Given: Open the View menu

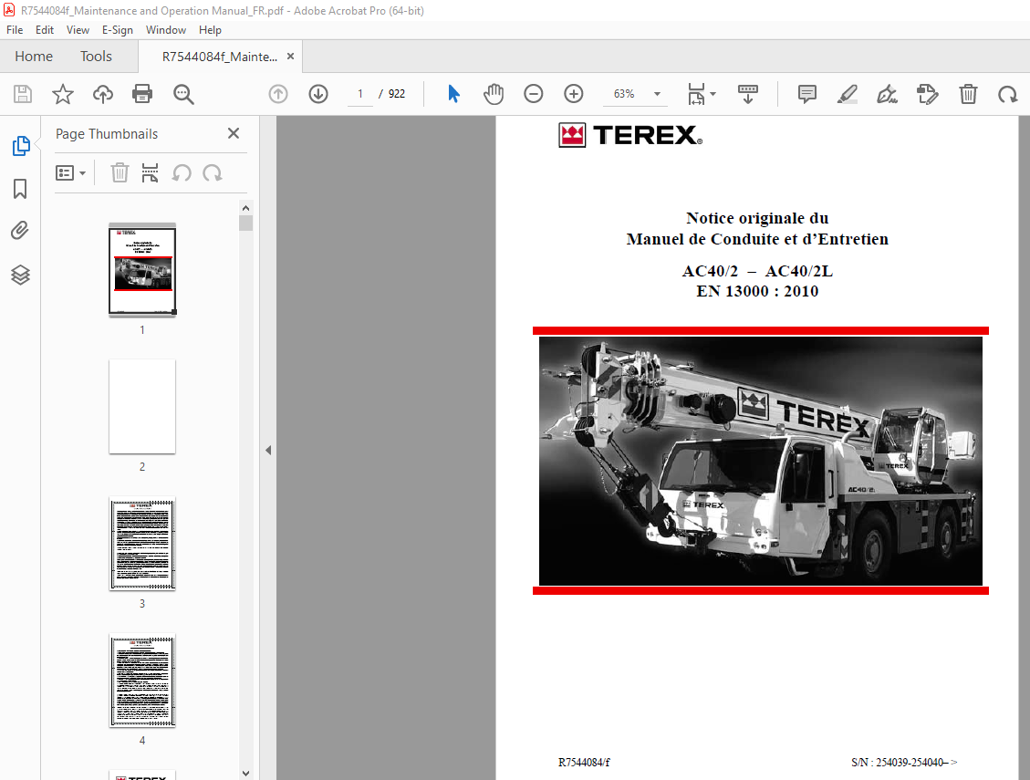Looking at the screenshot, I should [x=78, y=30].
